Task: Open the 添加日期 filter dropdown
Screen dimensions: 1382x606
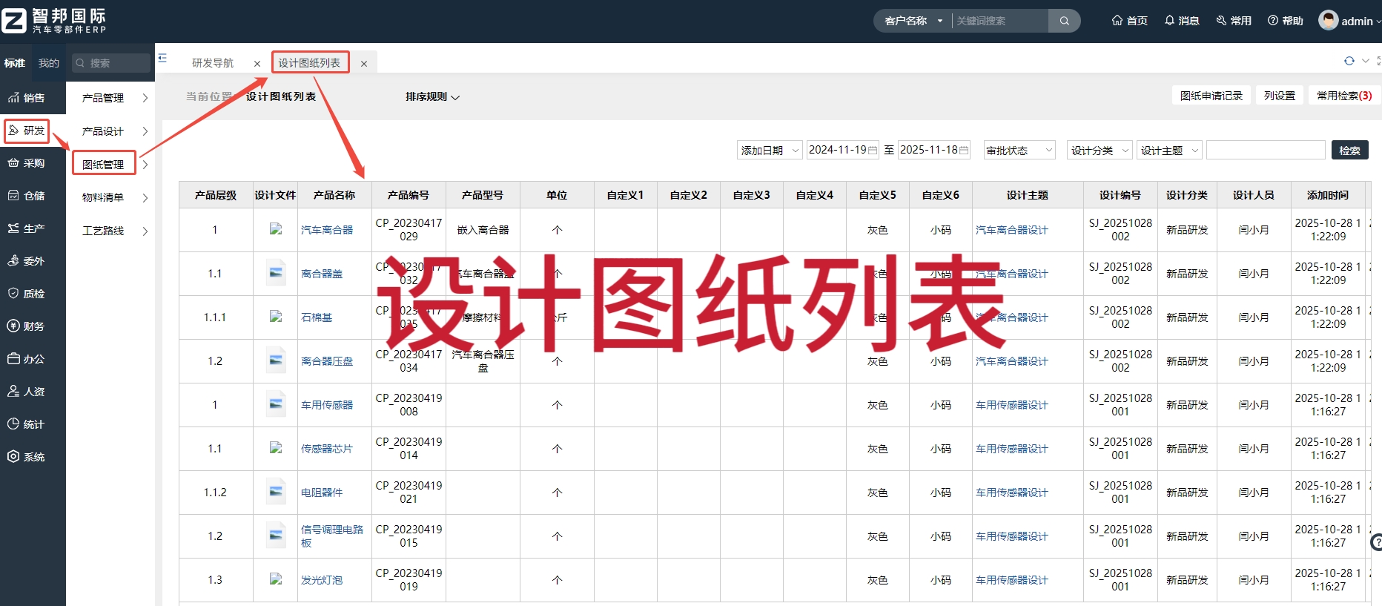Action: (770, 151)
